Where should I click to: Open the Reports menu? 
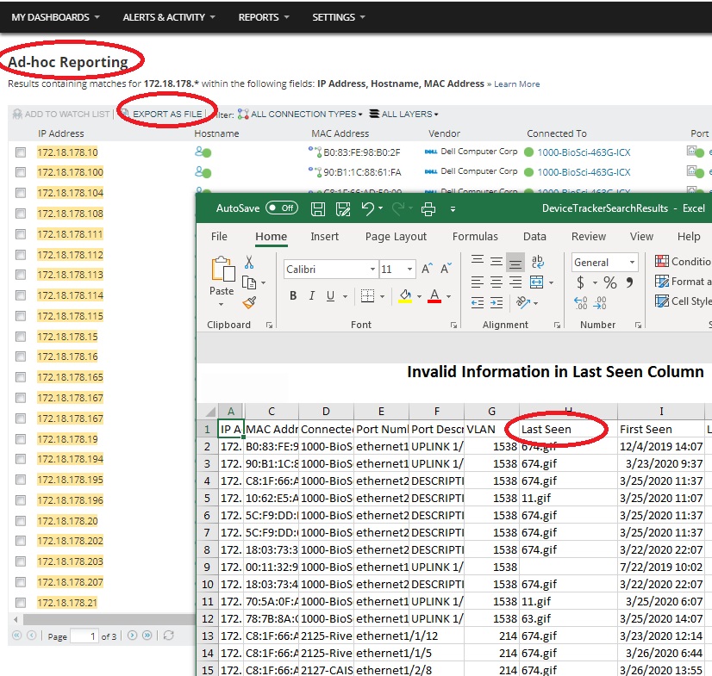(264, 17)
